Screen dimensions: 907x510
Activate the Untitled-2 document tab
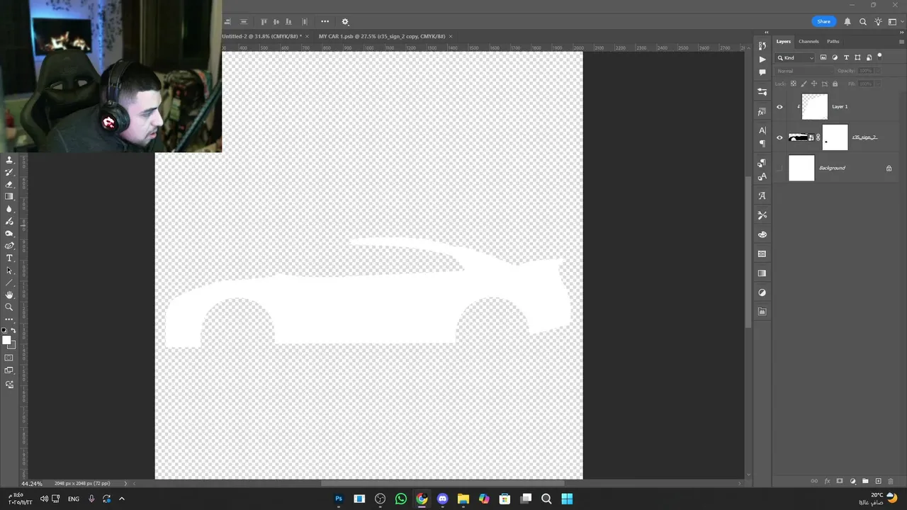pos(261,36)
